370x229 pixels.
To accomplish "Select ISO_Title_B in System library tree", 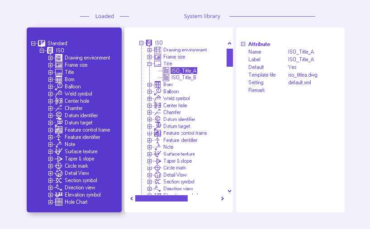I will (x=183, y=78).
